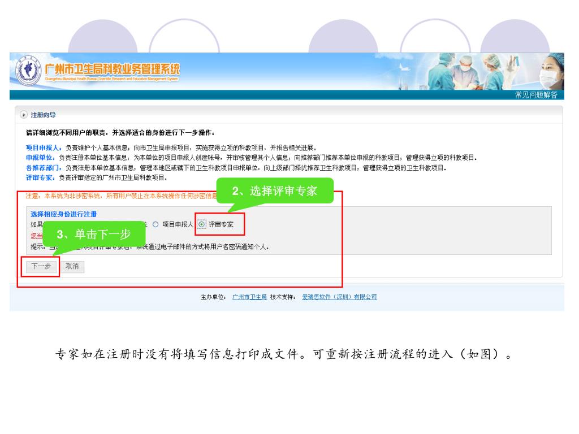579x434 pixels.
Task: Click the 下一步 button
Action: [41, 267]
